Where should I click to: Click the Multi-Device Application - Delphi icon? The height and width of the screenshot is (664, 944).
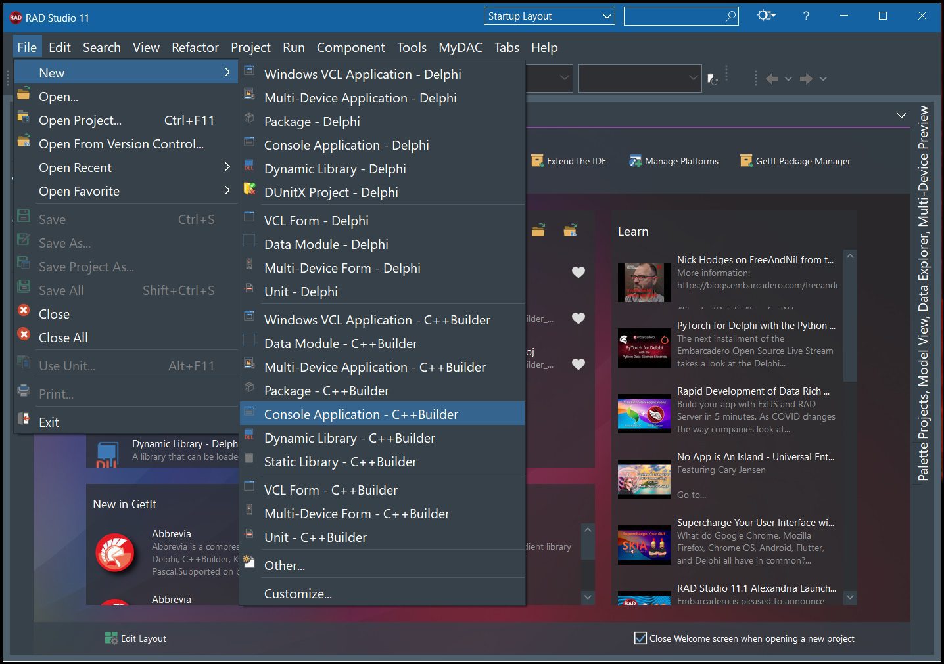(x=249, y=94)
